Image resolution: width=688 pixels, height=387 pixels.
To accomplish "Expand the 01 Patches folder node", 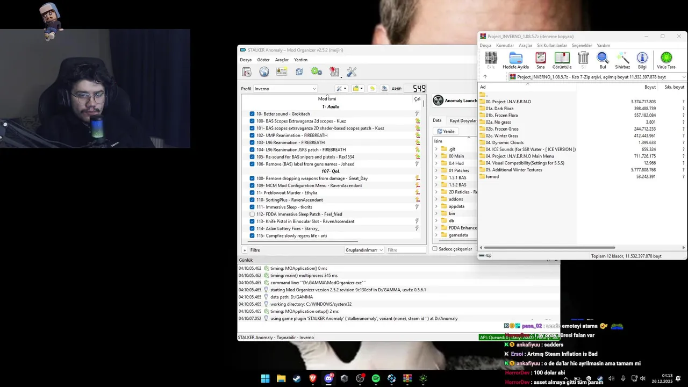I will [436, 170].
